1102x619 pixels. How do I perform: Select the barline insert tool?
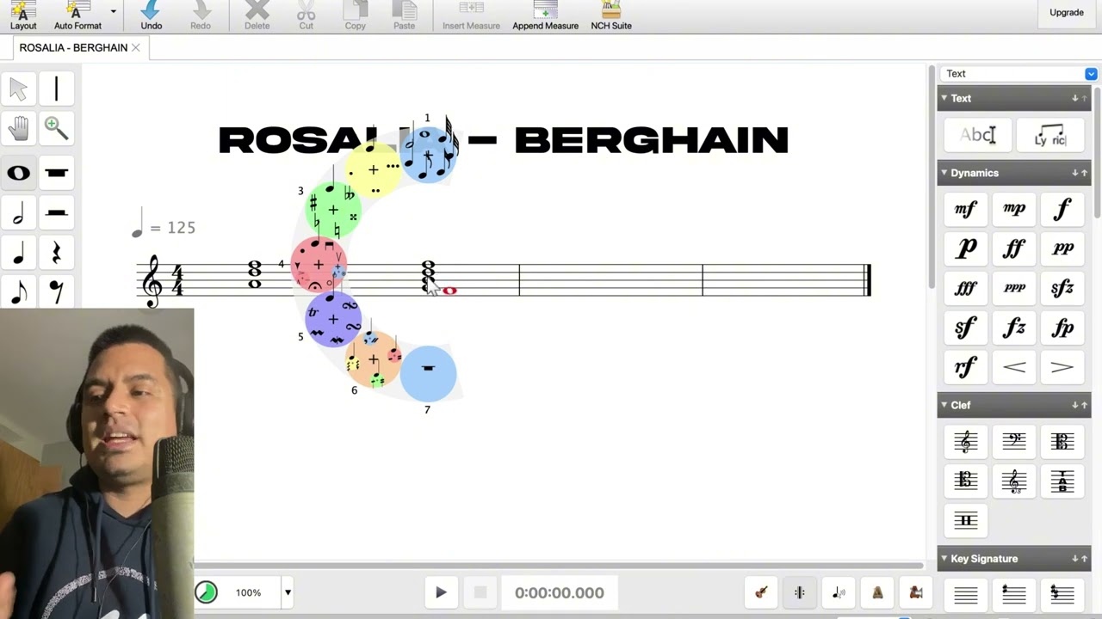pos(56,89)
